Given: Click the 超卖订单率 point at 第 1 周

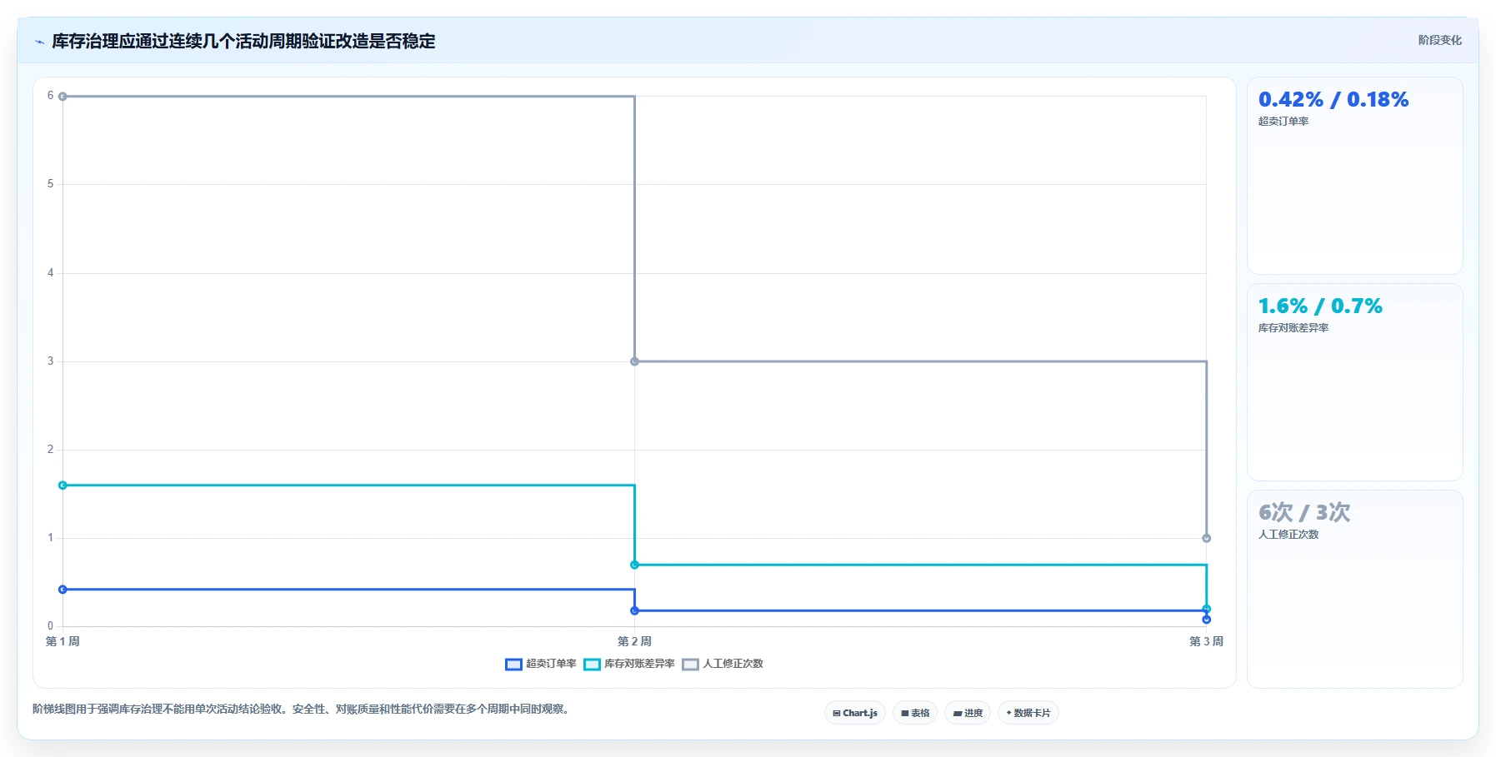Looking at the screenshot, I should [63, 590].
